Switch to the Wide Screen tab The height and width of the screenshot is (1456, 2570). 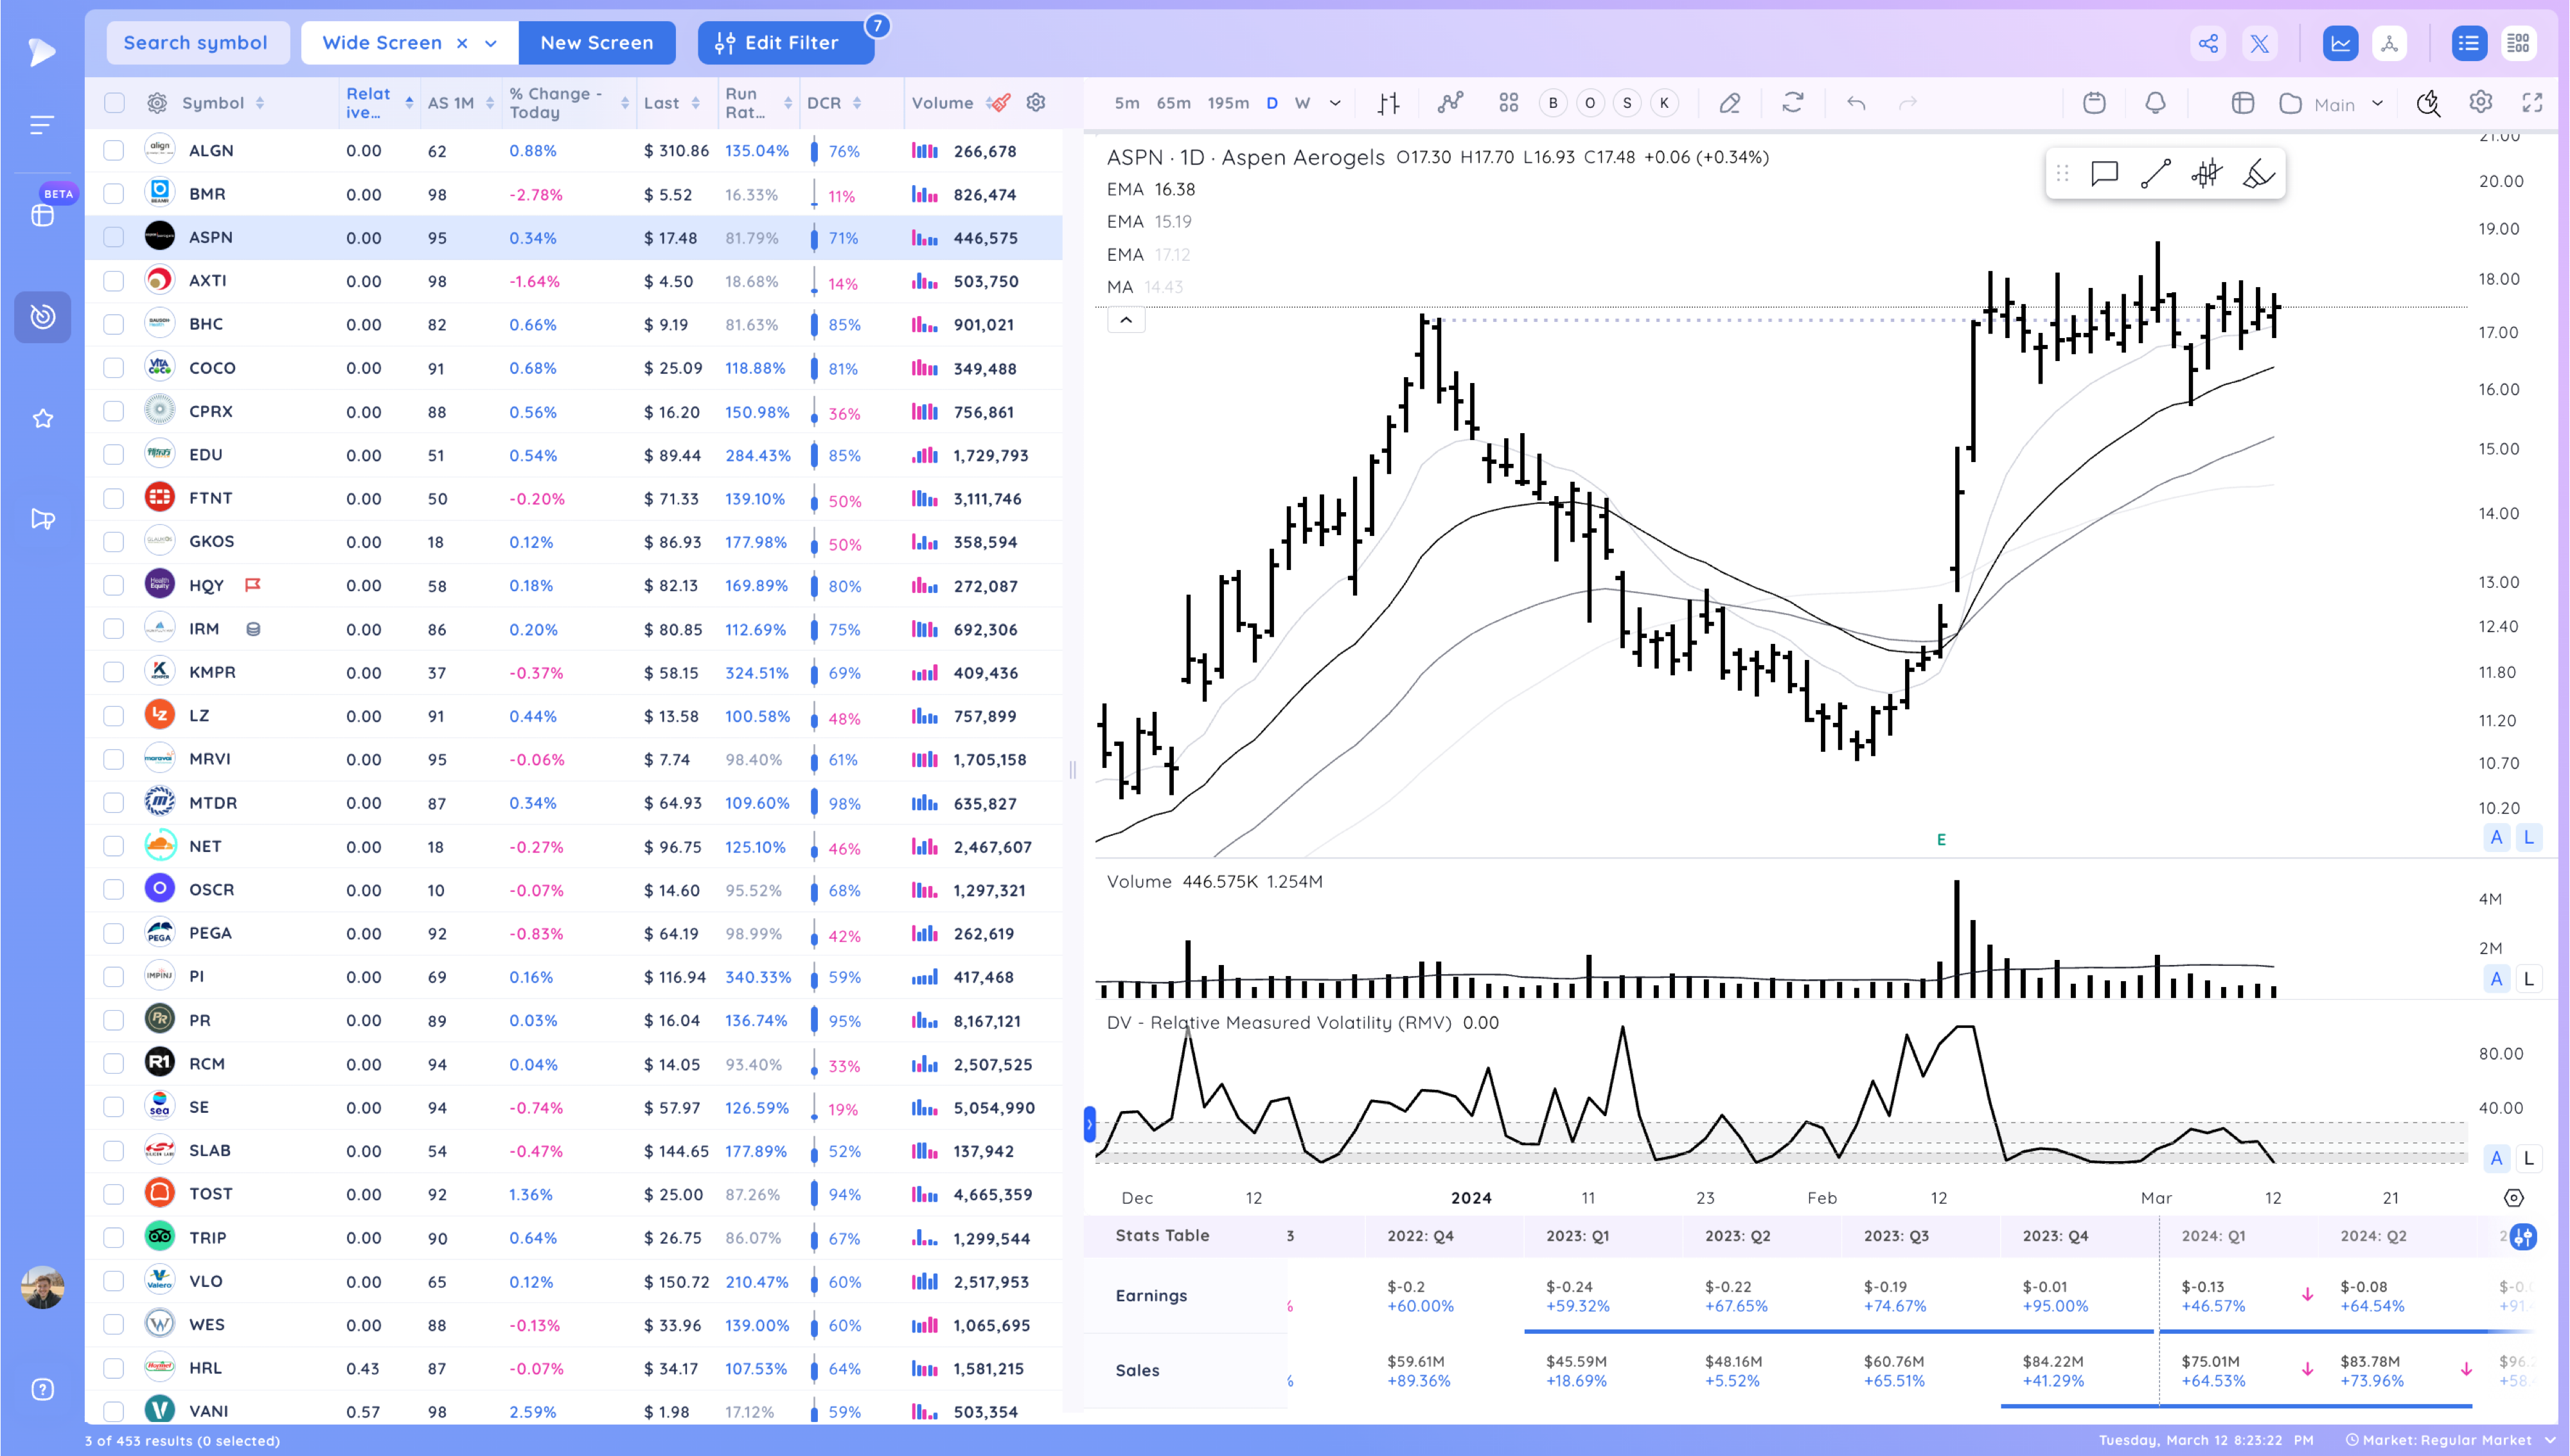click(x=382, y=43)
